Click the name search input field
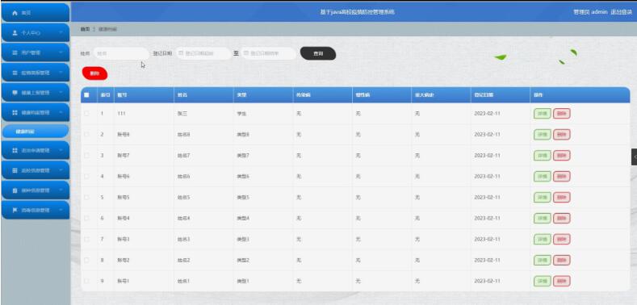637x305 pixels. tap(121, 53)
